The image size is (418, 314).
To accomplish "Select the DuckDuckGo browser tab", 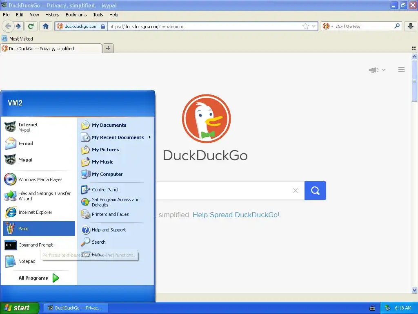I will (x=51, y=48).
